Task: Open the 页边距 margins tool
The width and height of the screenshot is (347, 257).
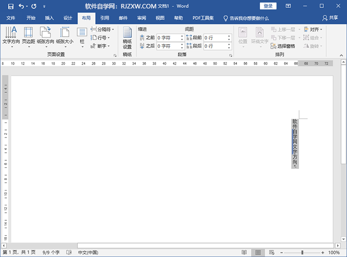Action: click(x=29, y=37)
